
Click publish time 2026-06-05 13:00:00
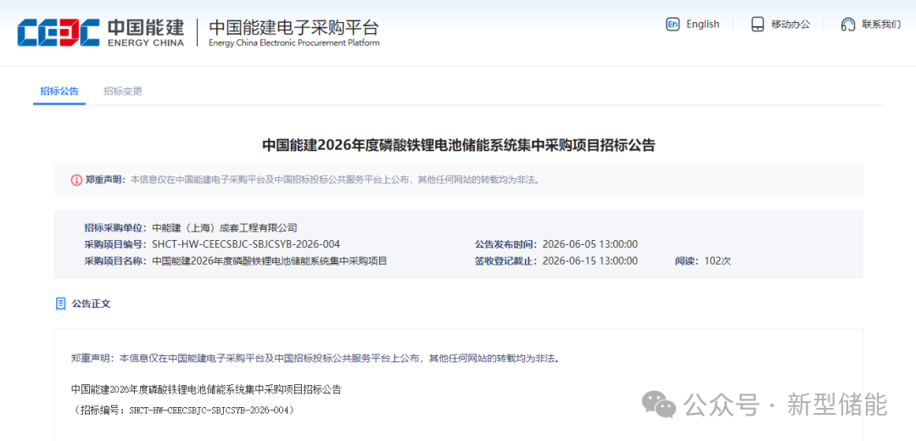590,244
